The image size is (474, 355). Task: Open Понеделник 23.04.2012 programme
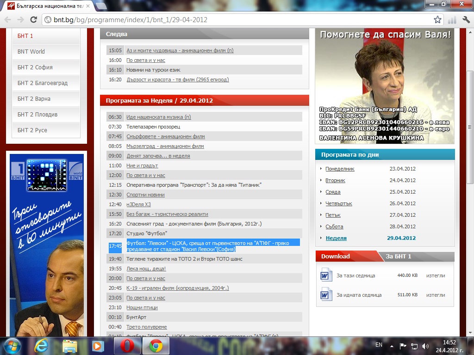340,169
